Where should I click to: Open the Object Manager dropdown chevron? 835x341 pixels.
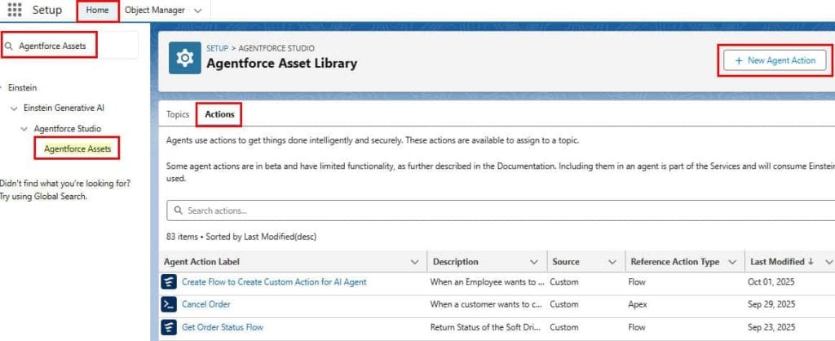pos(198,11)
